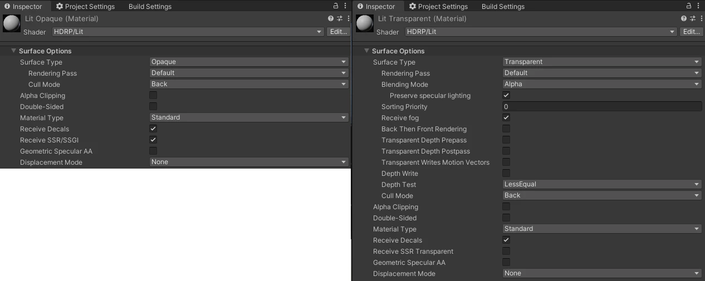This screenshot has height=281, width=705.
Task: Collapse Surface Options foldout in Lit Transparent panel
Action: [367, 51]
